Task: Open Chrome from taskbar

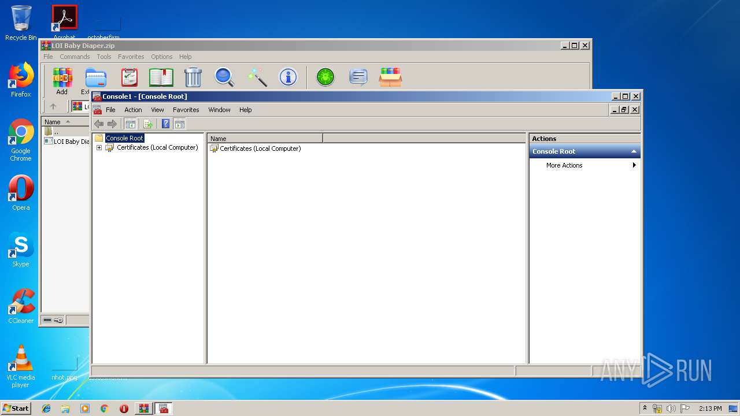Action: pyautogui.click(x=104, y=408)
